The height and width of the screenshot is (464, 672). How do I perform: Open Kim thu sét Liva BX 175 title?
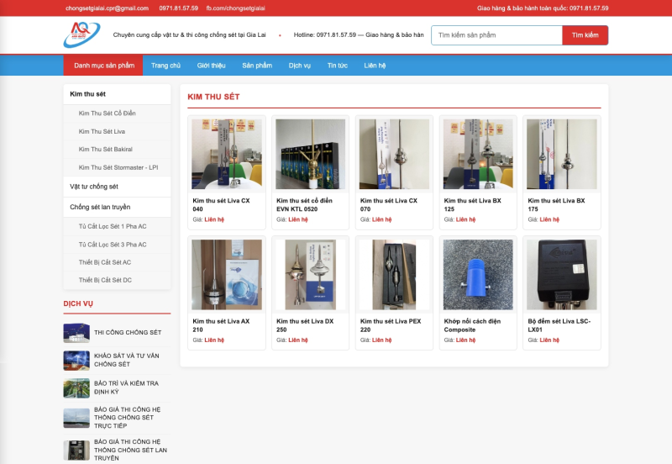coord(556,205)
